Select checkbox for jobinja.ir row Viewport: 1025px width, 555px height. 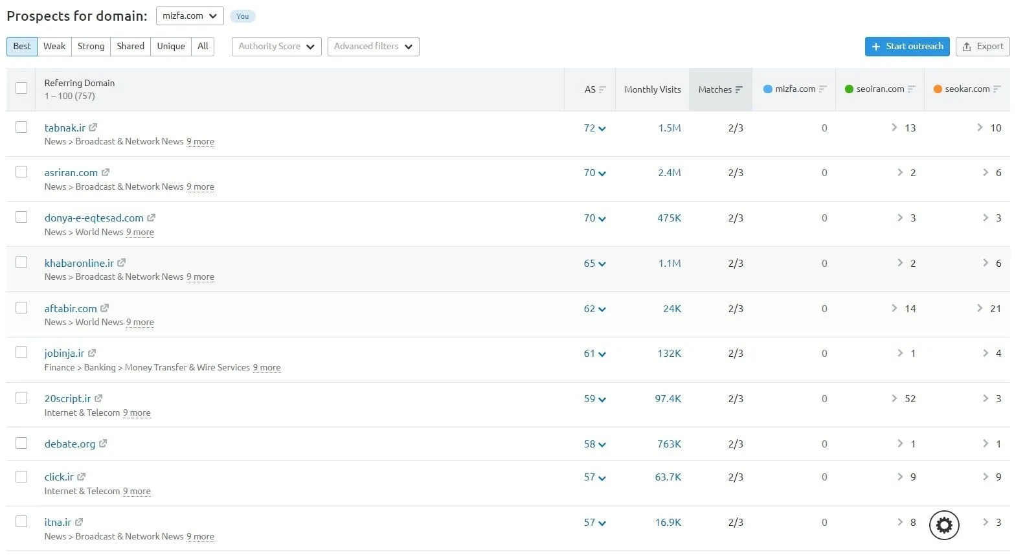21,352
